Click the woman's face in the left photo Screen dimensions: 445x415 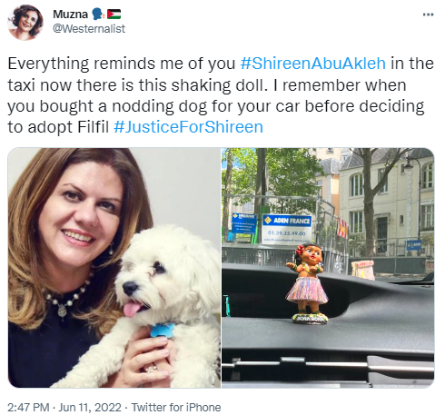pyautogui.click(x=80, y=214)
